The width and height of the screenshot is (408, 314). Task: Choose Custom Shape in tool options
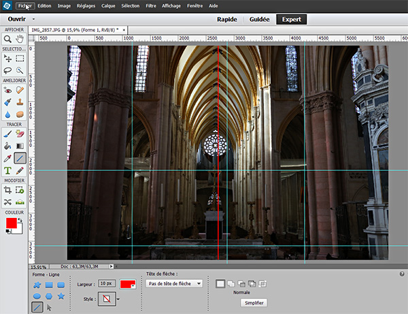tap(37, 285)
